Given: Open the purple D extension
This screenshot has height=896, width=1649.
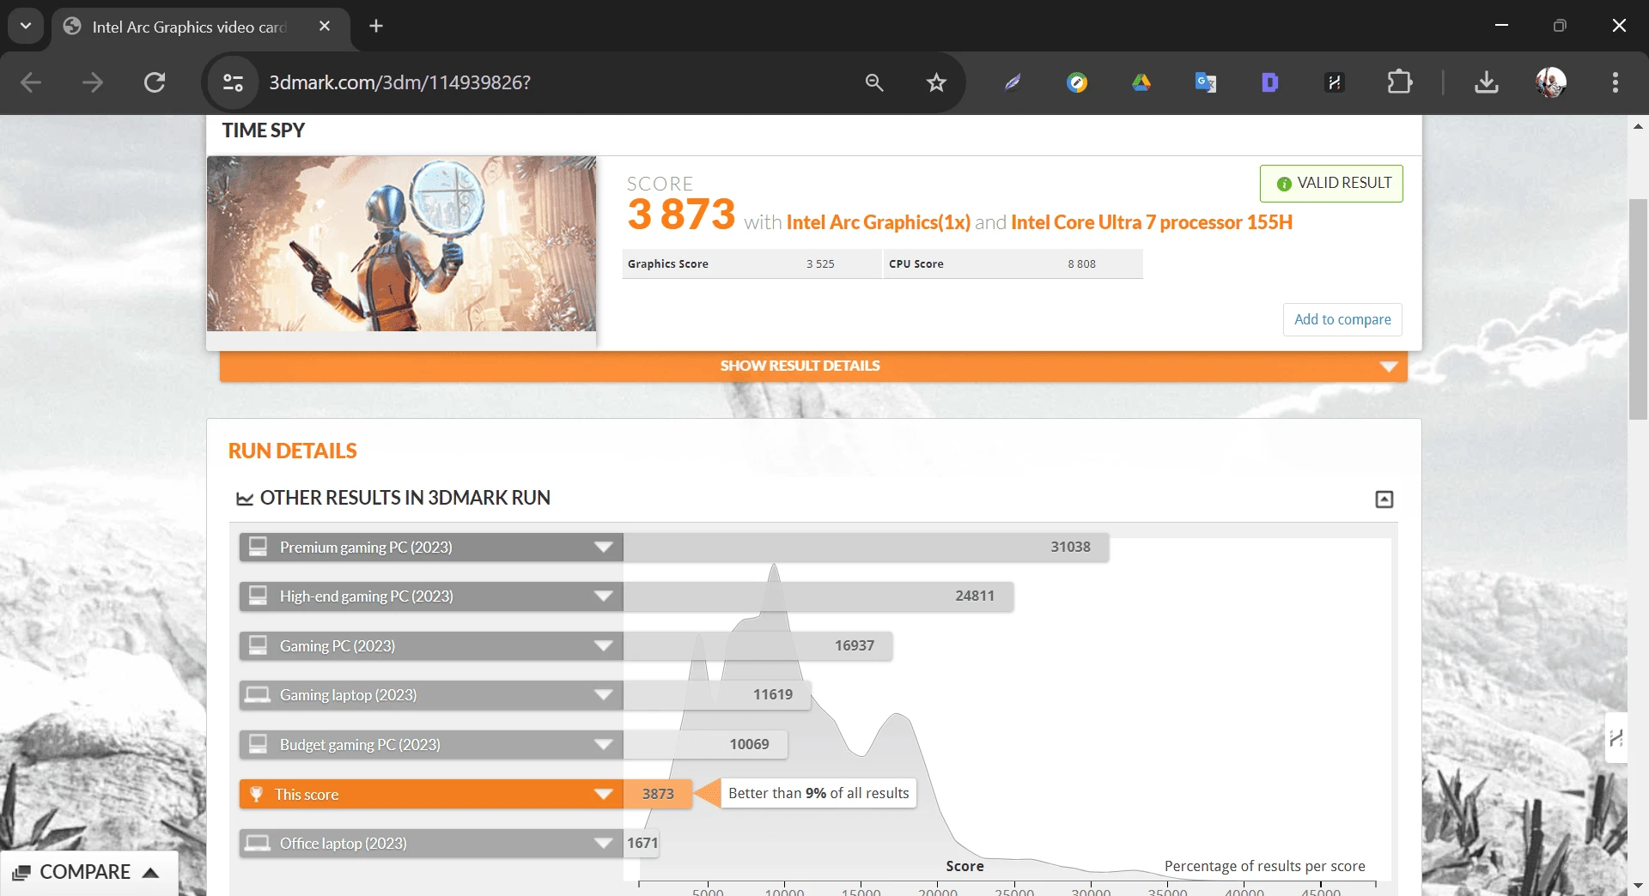Looking at the screenshot, I should point(1270,82).
